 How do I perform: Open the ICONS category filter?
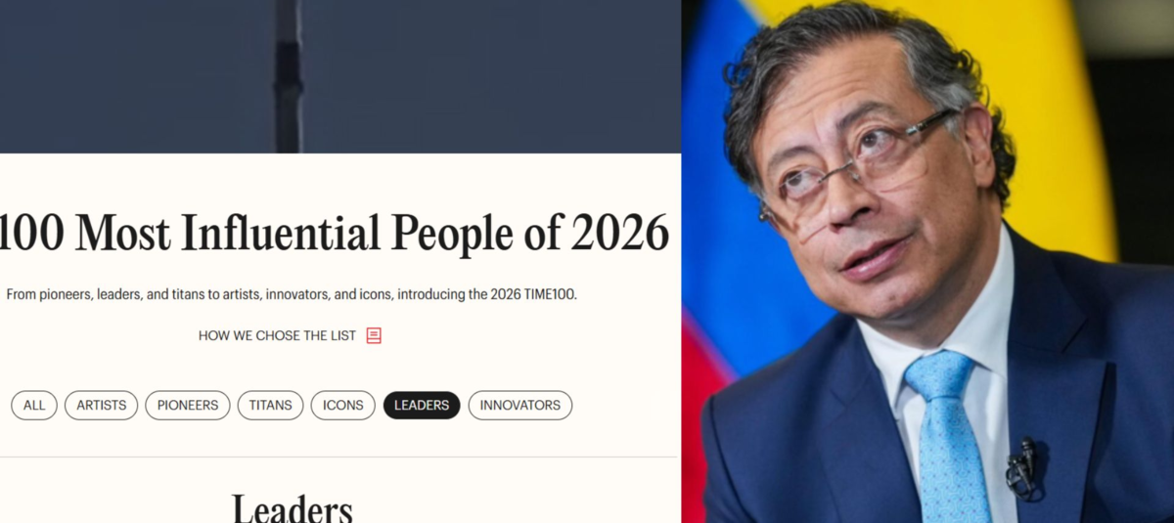click(342, 405)
